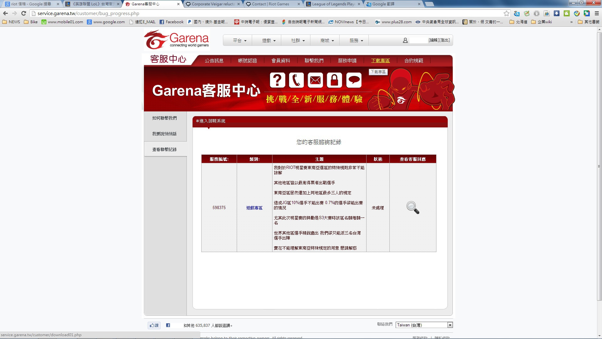Click browser back arrow

point(5,13)
